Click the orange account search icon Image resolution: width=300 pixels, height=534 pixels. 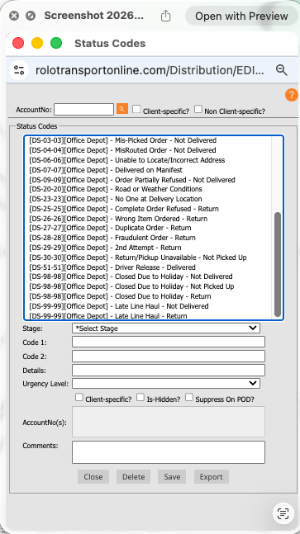[122, 109]
